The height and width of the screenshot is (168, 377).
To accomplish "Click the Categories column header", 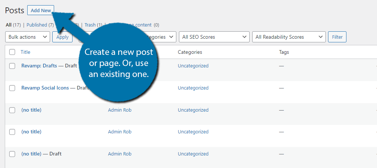I will coord(190,52).
